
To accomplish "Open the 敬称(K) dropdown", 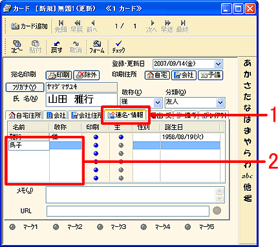I will [x=158, y=103].
